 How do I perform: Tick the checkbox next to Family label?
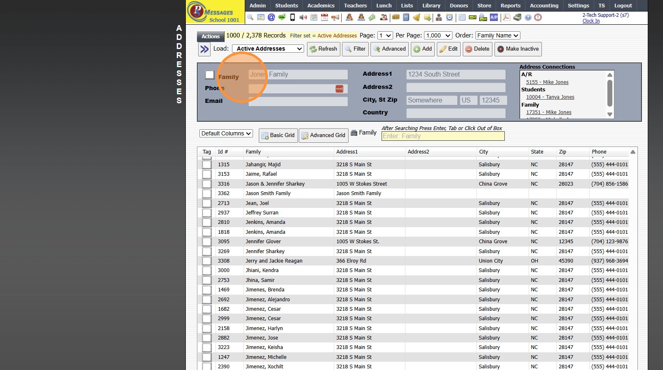click(x=210, y=75)
